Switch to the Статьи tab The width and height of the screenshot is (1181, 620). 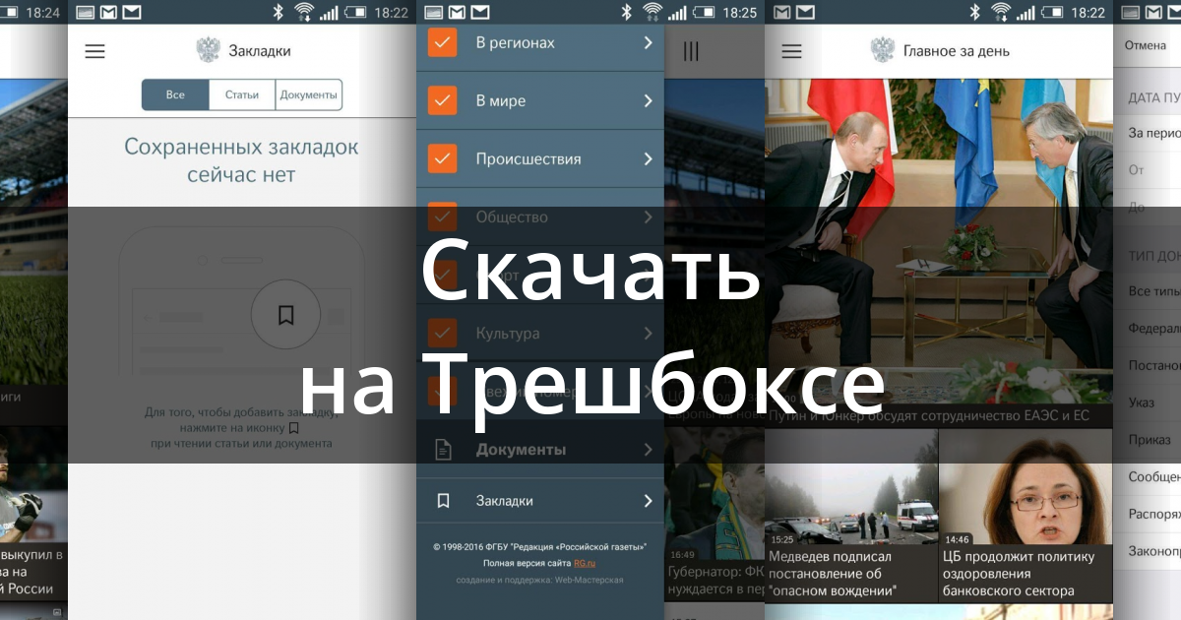(242, 94)
